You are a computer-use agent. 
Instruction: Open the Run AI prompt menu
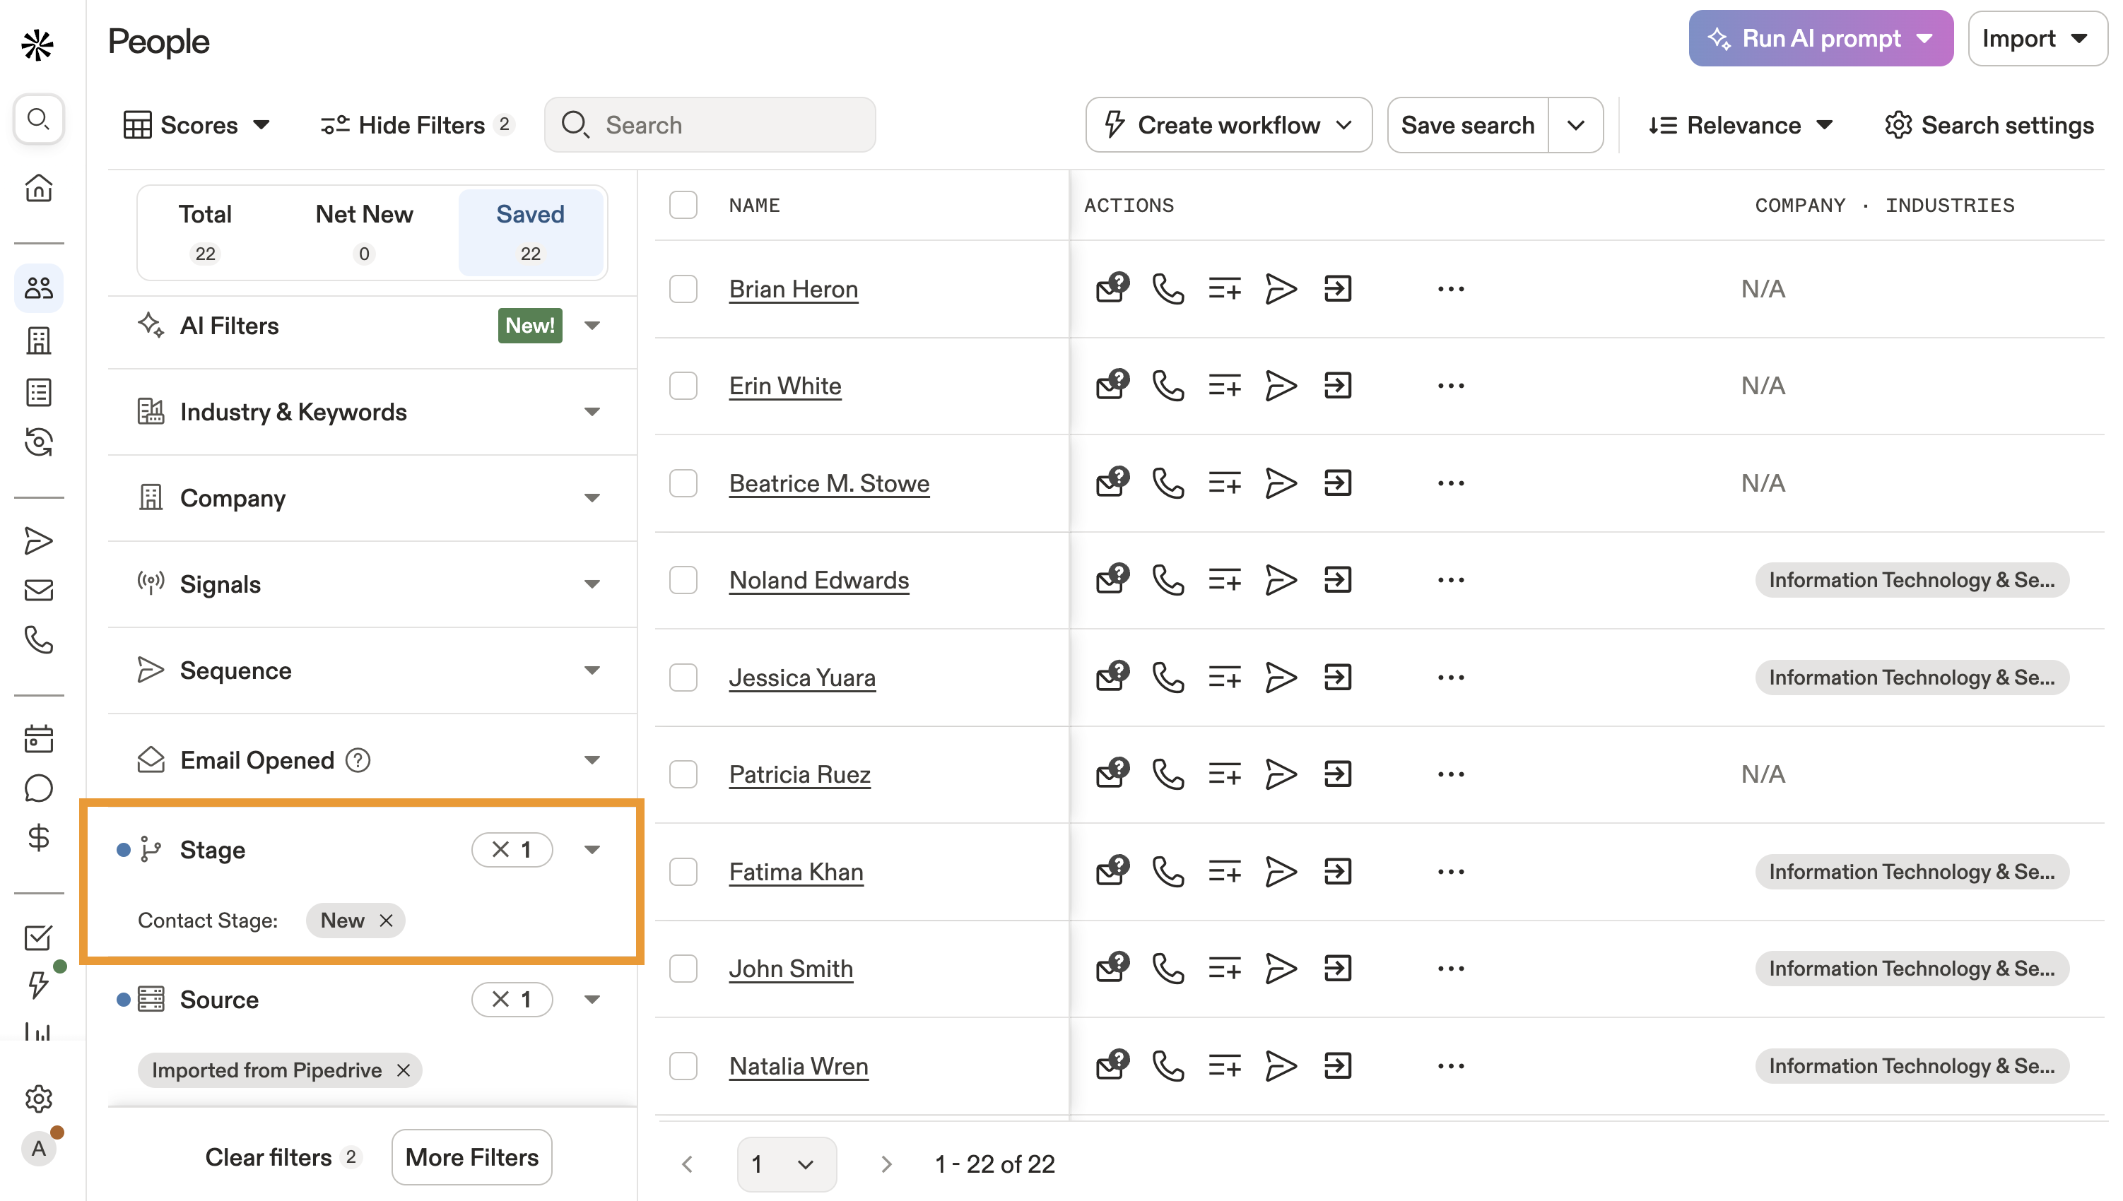pos(1821,39)
